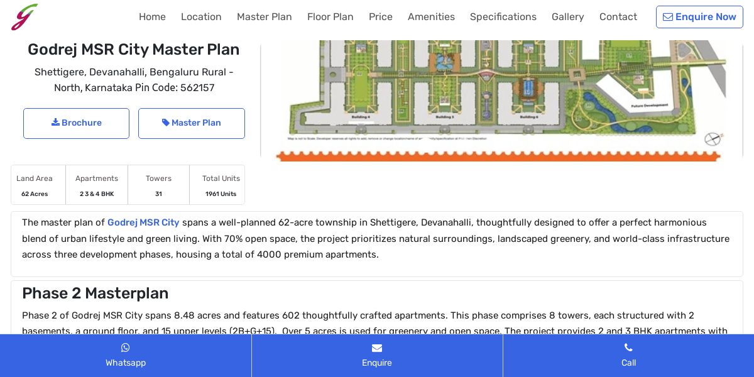The image size is (754, 377).
Task: Click the Godrej logo icon
Action: 25,17
